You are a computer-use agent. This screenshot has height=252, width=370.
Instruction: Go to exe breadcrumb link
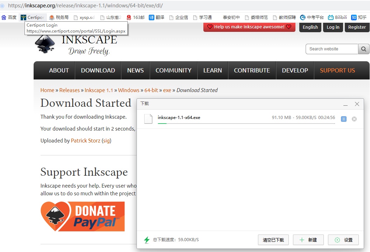(x=167, y=90)
